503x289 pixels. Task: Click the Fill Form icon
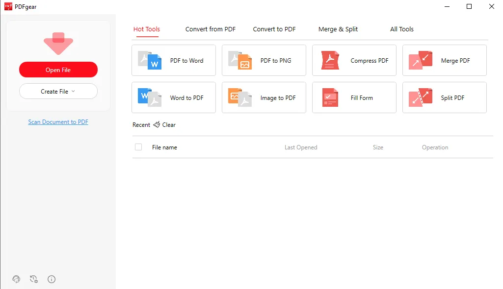tap(330, 97)
